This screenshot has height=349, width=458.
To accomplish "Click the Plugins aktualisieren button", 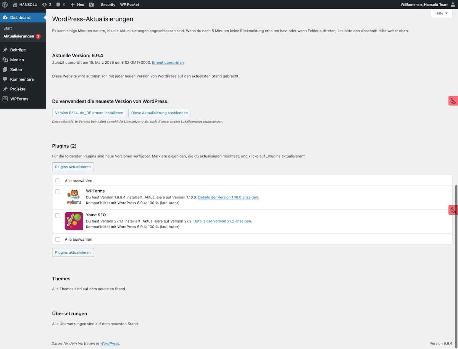I will [x=73, y=167].
